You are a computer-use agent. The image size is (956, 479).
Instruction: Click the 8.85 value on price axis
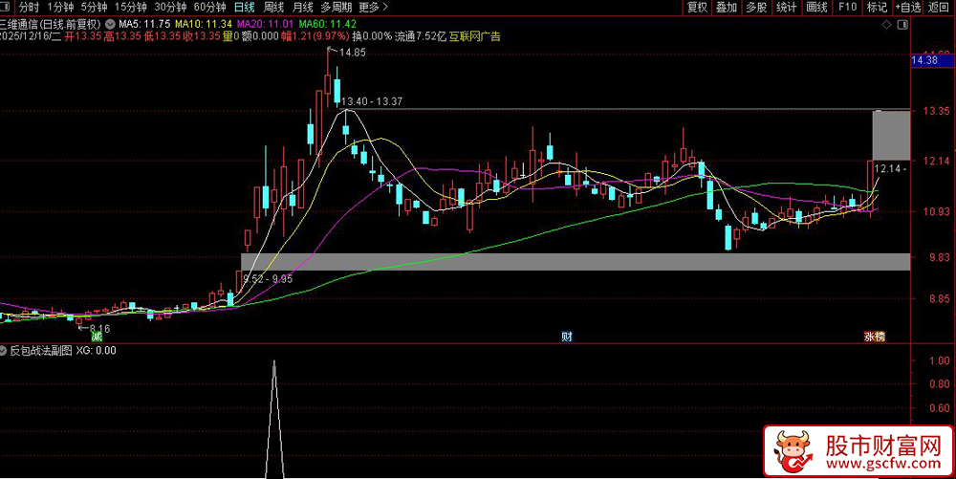pos(939,298)
